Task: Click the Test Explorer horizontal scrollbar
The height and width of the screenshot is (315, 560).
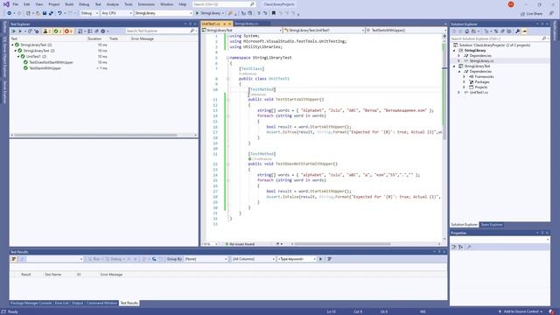Action: pos(94,136)
